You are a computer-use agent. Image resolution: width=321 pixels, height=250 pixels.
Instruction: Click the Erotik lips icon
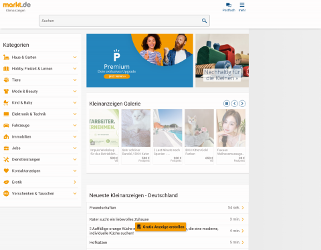pyautogui.click(x=6, y=182)
